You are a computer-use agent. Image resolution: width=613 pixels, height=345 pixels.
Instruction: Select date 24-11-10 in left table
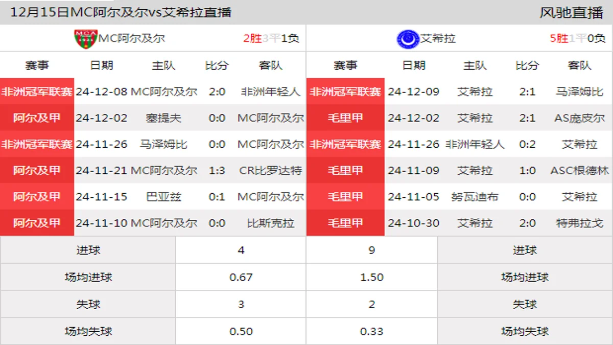tap(102, 223)
